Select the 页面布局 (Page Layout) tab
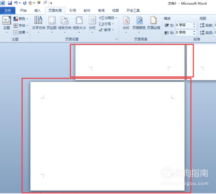 click(55, 11)
